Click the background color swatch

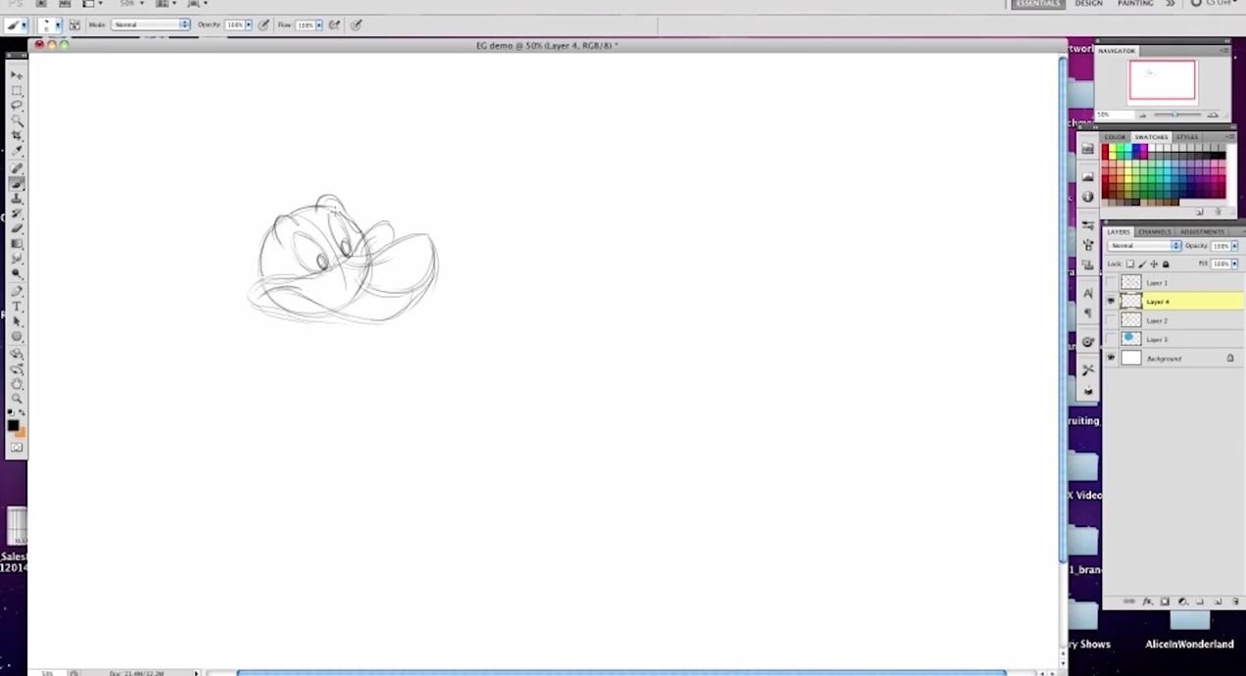tap(21, 432)
